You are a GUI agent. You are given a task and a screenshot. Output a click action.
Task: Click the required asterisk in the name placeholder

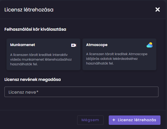(37, 92)
